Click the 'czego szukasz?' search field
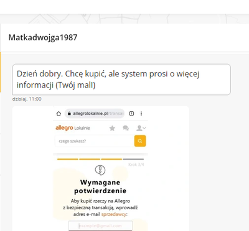Image resolution: width=249 pixels, height=231 pixels. pyautogui.click(x=95, y=141)
